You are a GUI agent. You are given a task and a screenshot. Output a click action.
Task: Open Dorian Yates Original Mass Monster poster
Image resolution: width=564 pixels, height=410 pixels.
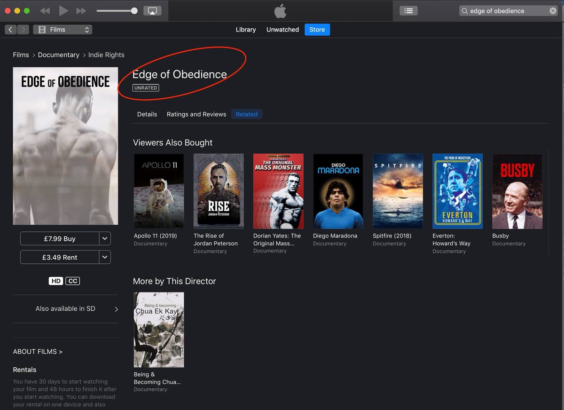pyautogui.click(x=278, y=191)
